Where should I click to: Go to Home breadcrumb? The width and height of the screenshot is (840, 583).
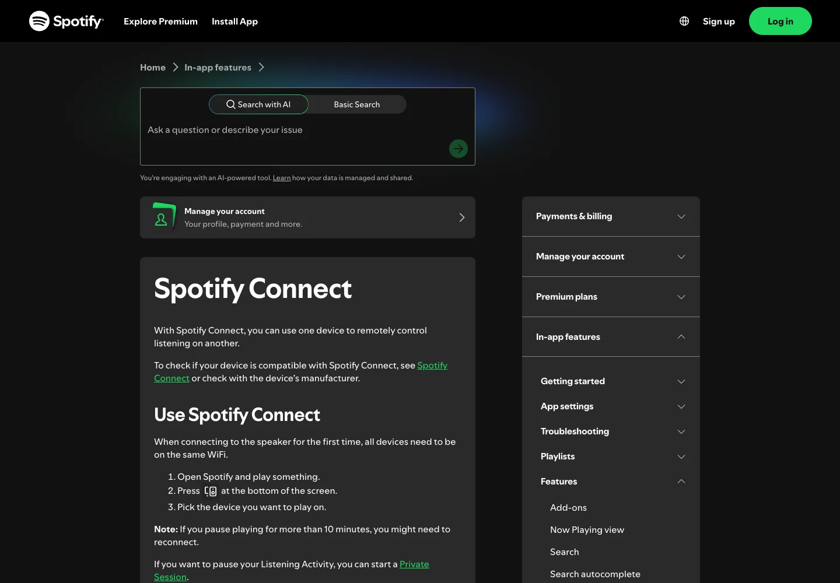click(153, 68)
